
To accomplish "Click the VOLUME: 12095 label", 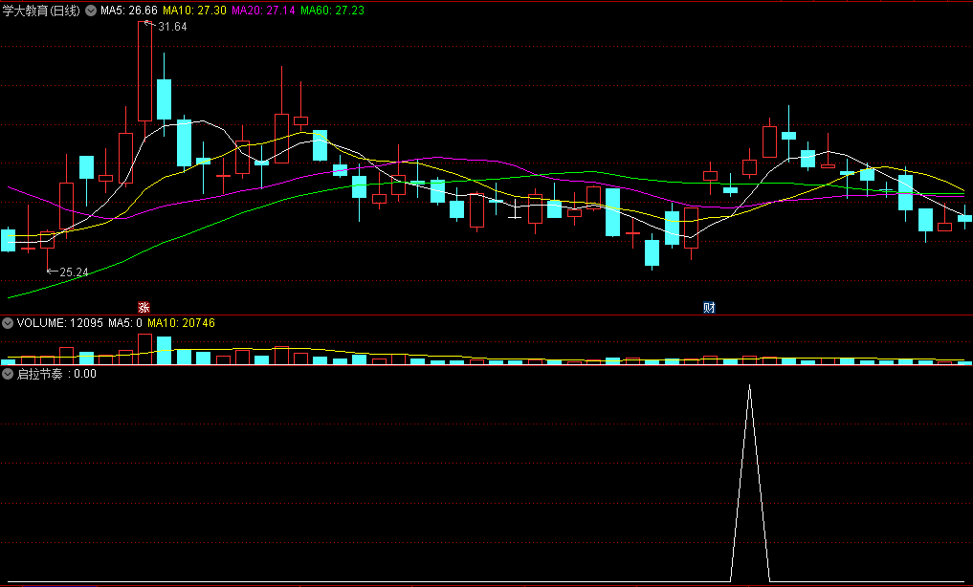I will 59,323.
